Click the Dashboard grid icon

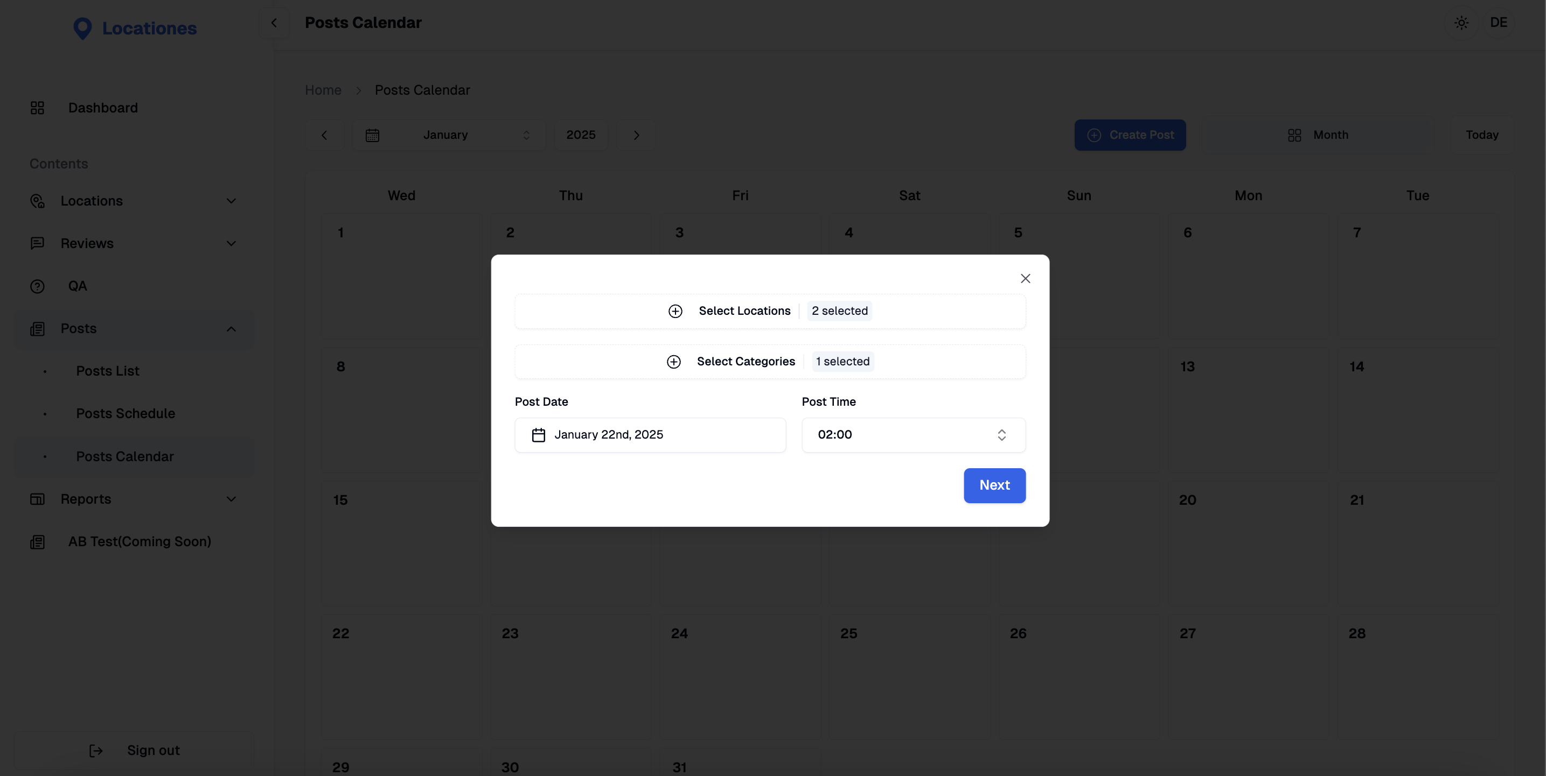point(37,108)
